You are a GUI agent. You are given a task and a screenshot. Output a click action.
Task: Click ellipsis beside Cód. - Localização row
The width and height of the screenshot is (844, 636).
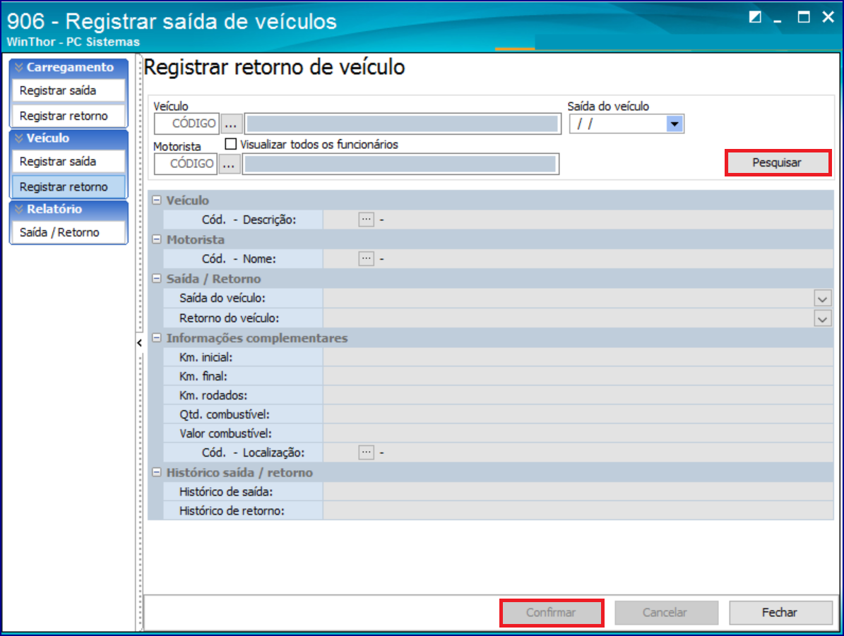[x=366, y=452]
